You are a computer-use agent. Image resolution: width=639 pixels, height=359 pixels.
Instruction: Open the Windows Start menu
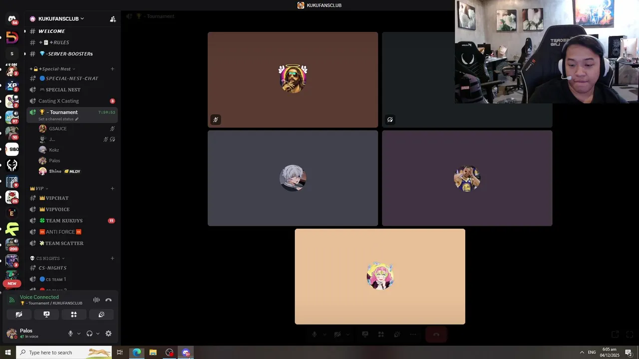click(7, 353)
